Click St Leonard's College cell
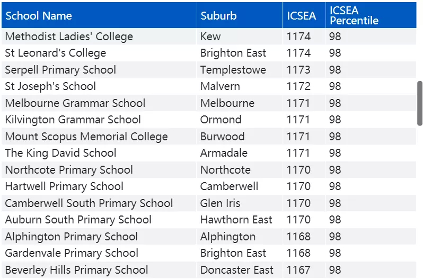The width and height of the screenshot is (423, 279). [x=56, y=53]
